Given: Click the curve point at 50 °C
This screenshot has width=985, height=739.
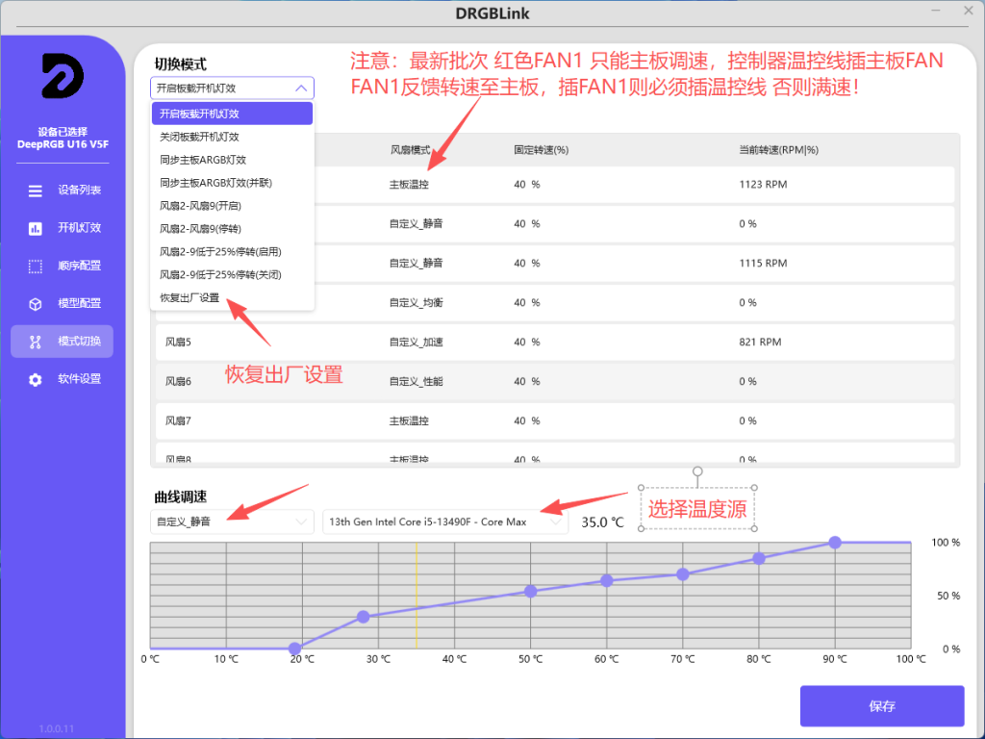Looking at the screenshot, I should click(x=530, y=591).
